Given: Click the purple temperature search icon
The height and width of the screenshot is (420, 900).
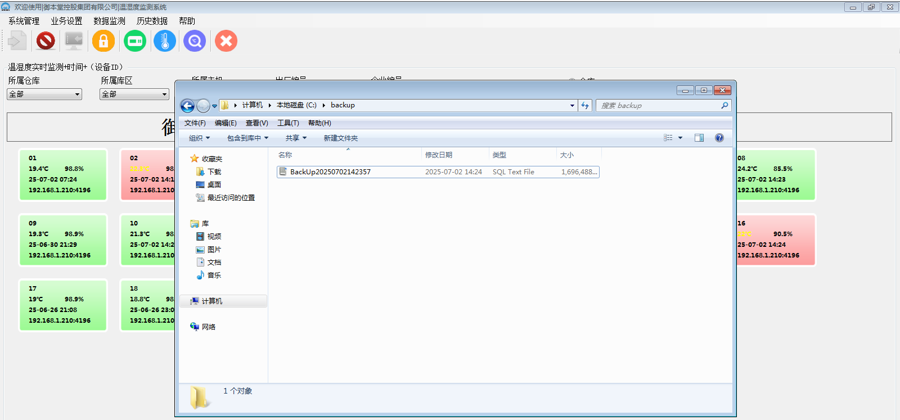Looking at the screenshot, I should pos(195,41).
